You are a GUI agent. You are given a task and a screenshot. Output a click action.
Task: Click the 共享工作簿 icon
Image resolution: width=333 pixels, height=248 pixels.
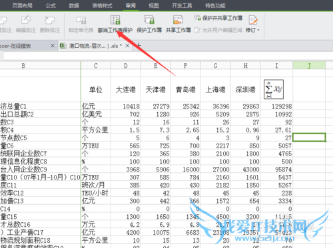pyautogui.click(x=178, y=20)
